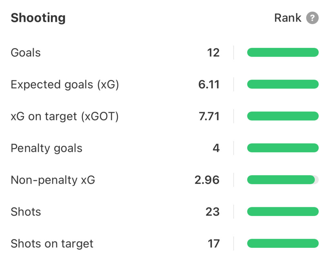Click the Penalty goals label

click(46, 148)
